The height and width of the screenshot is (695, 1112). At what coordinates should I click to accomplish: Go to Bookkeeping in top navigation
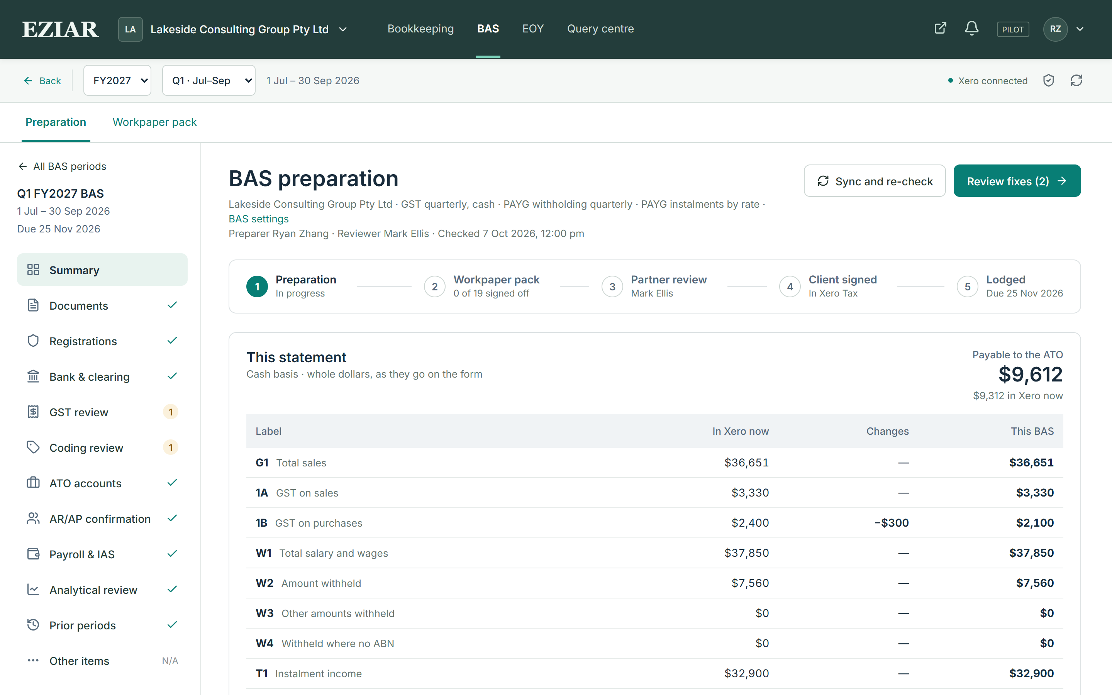pyautogui.click(x=420, y=29)
